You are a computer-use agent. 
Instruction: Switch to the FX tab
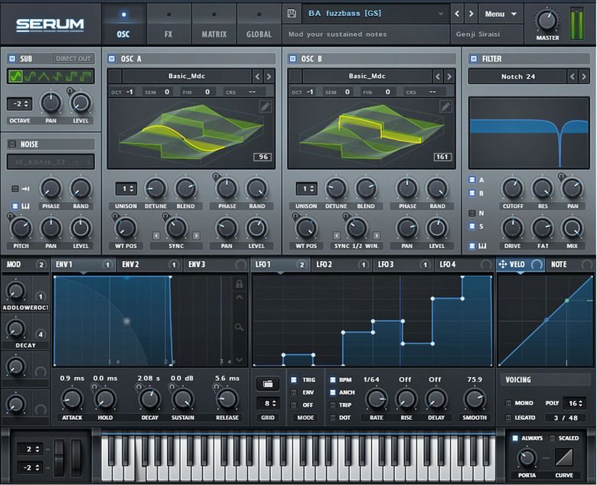tap(168, 25)
